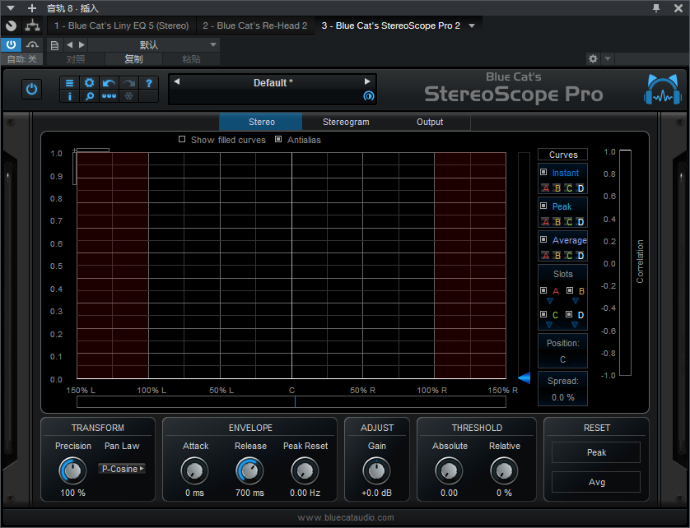Click the Release knob
This screenshot has height=528, width=690.
coord(250,470)
